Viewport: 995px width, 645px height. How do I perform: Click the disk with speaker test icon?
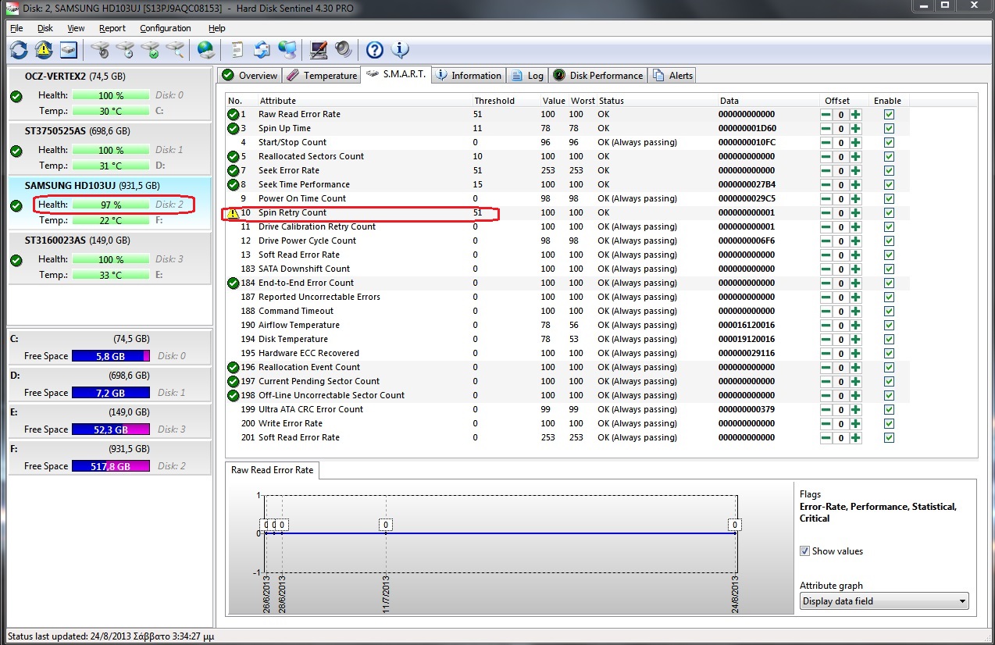(x=99, y=50)
